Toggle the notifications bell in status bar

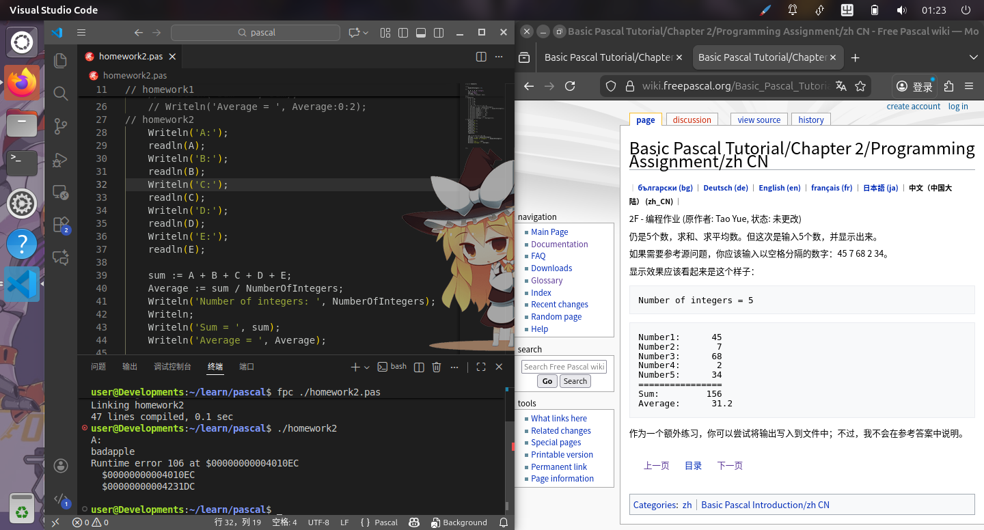(x=504, y=522)
